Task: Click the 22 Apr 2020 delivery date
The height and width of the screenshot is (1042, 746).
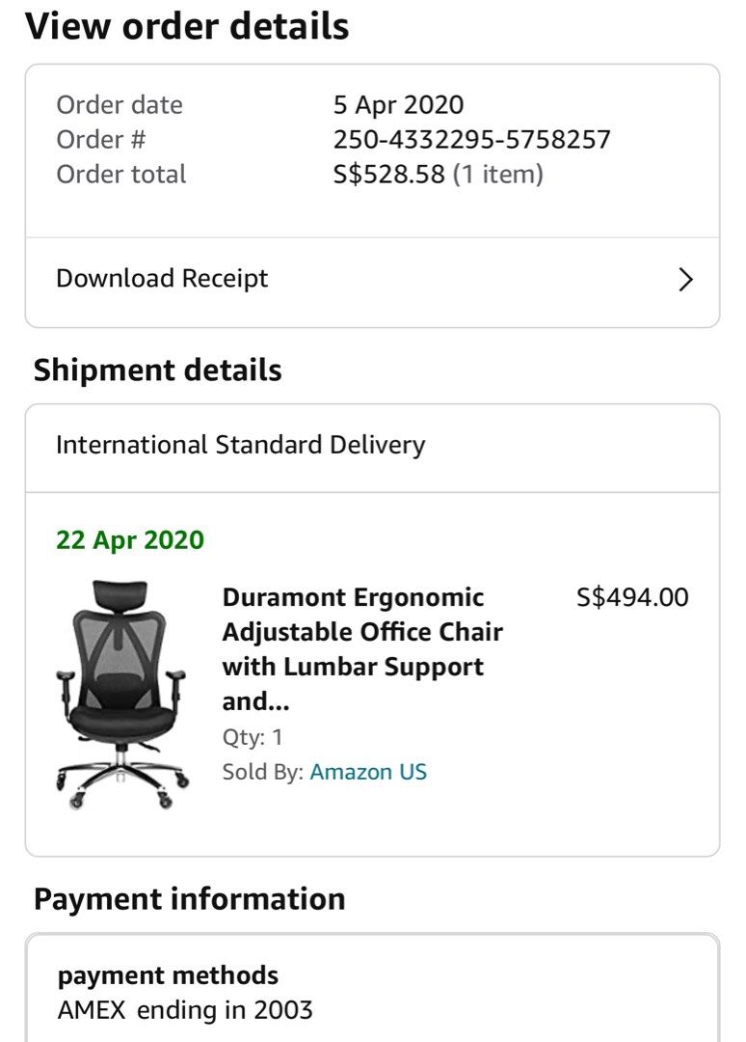Action: [x=129, y=540]
